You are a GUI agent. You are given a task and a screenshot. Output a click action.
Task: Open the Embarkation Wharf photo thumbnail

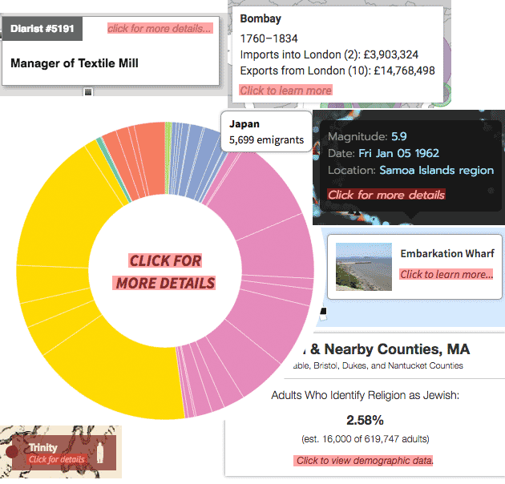(364, 267)
